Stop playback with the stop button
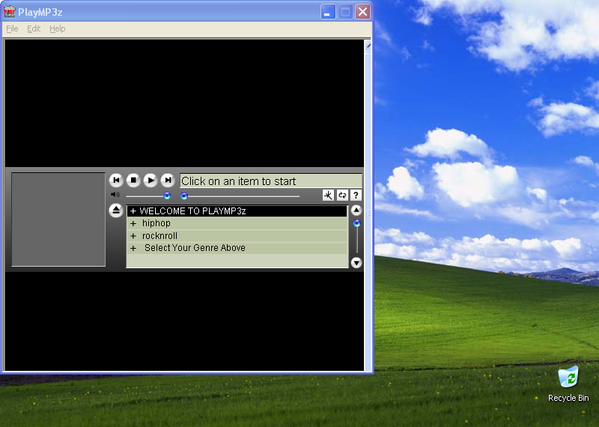The width and height of the screenshot is (599, 427). pyautogui.click(x=133, y=180)
